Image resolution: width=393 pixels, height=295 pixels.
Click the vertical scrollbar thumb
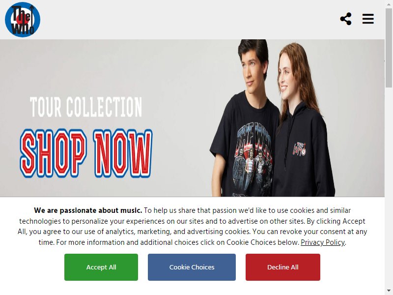(x=389, y=48)
